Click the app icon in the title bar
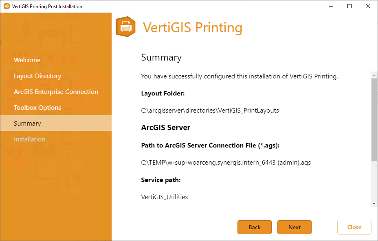Viewport: 378px width, 241px height. 7,6
